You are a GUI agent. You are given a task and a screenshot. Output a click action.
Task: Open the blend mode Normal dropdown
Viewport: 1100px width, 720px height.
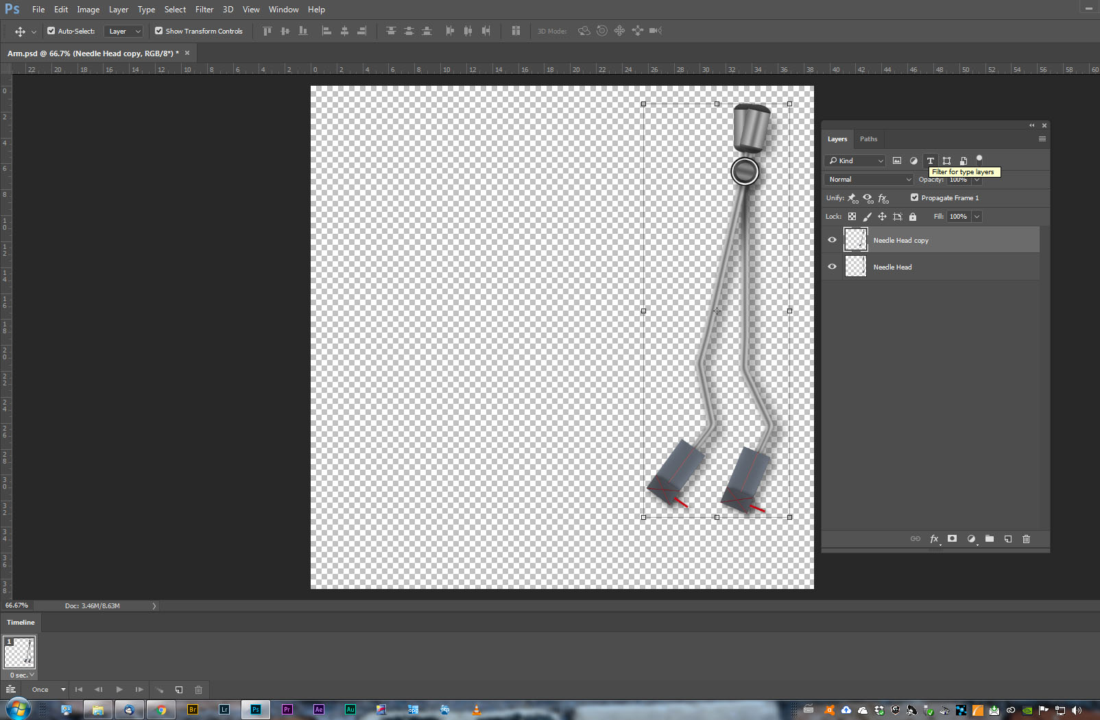pyautogui.click(x=868, y=179)
